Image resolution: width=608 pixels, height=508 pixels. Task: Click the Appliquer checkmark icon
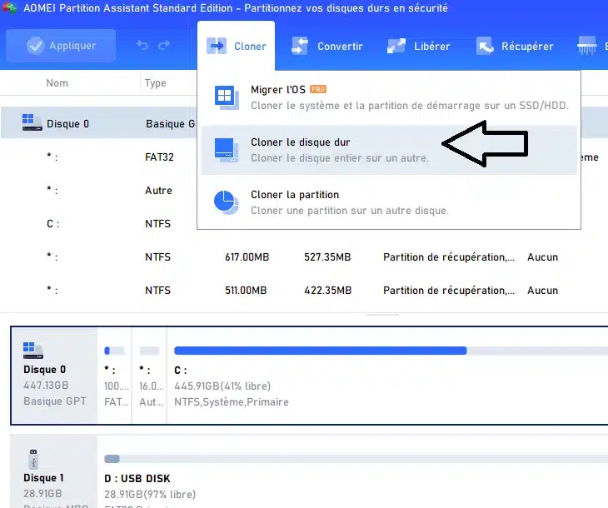pos(35,46)
